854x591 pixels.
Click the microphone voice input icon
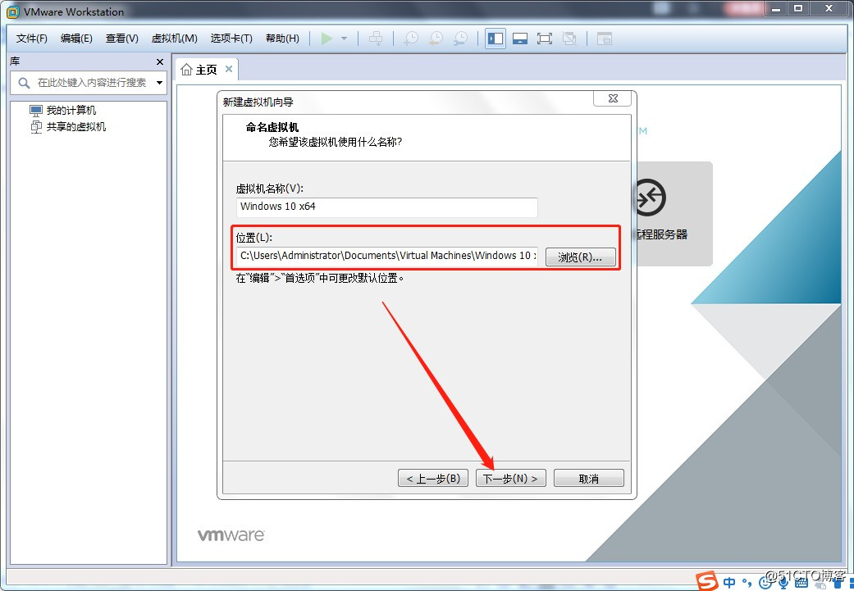pos(783,584)
